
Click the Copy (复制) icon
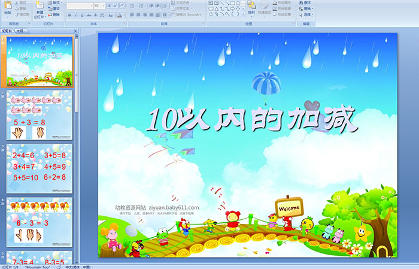point(17,8)
